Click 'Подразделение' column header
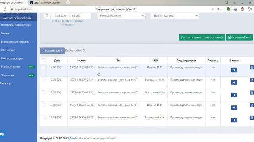254x142 pixels. click(x=186, y=60)
